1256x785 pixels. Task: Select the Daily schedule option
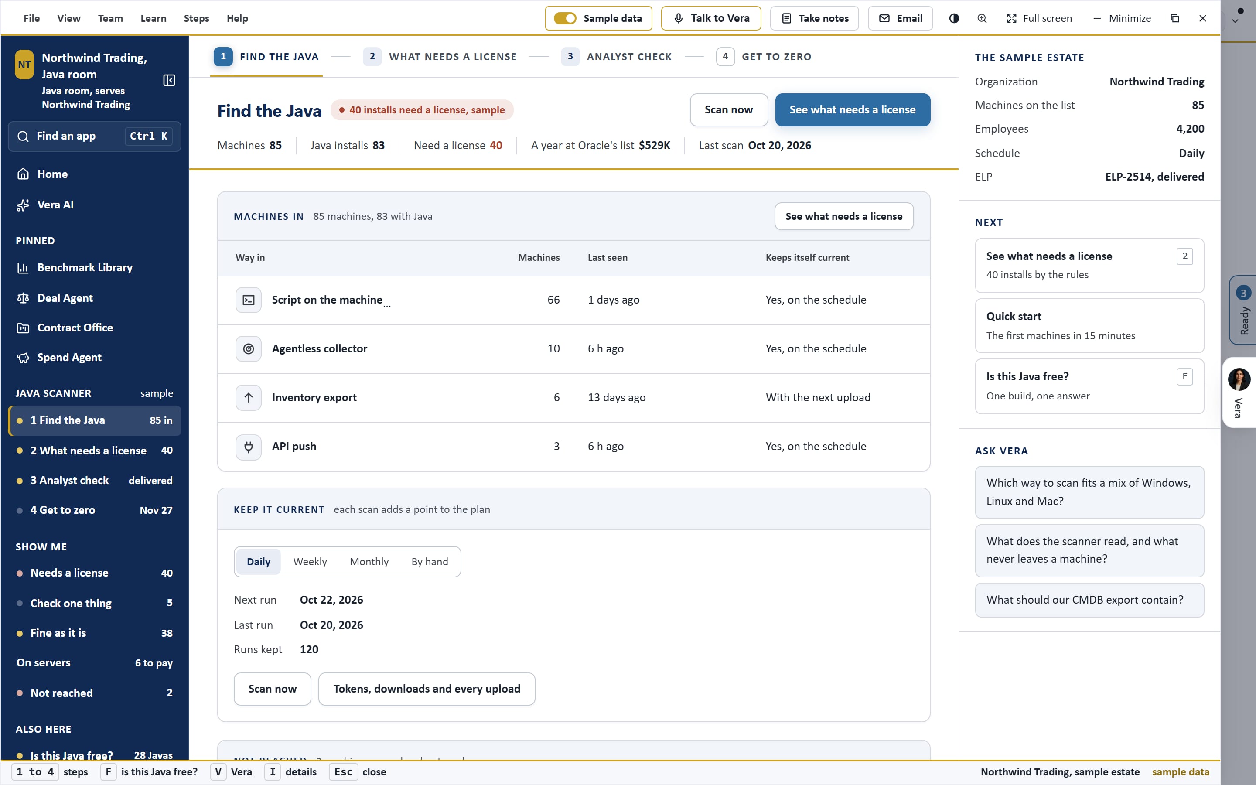259,562
